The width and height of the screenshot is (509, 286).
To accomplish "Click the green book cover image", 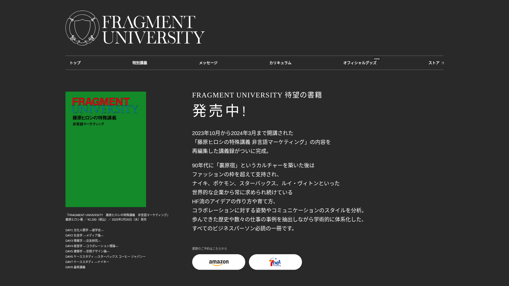I will tap(106, 149).
